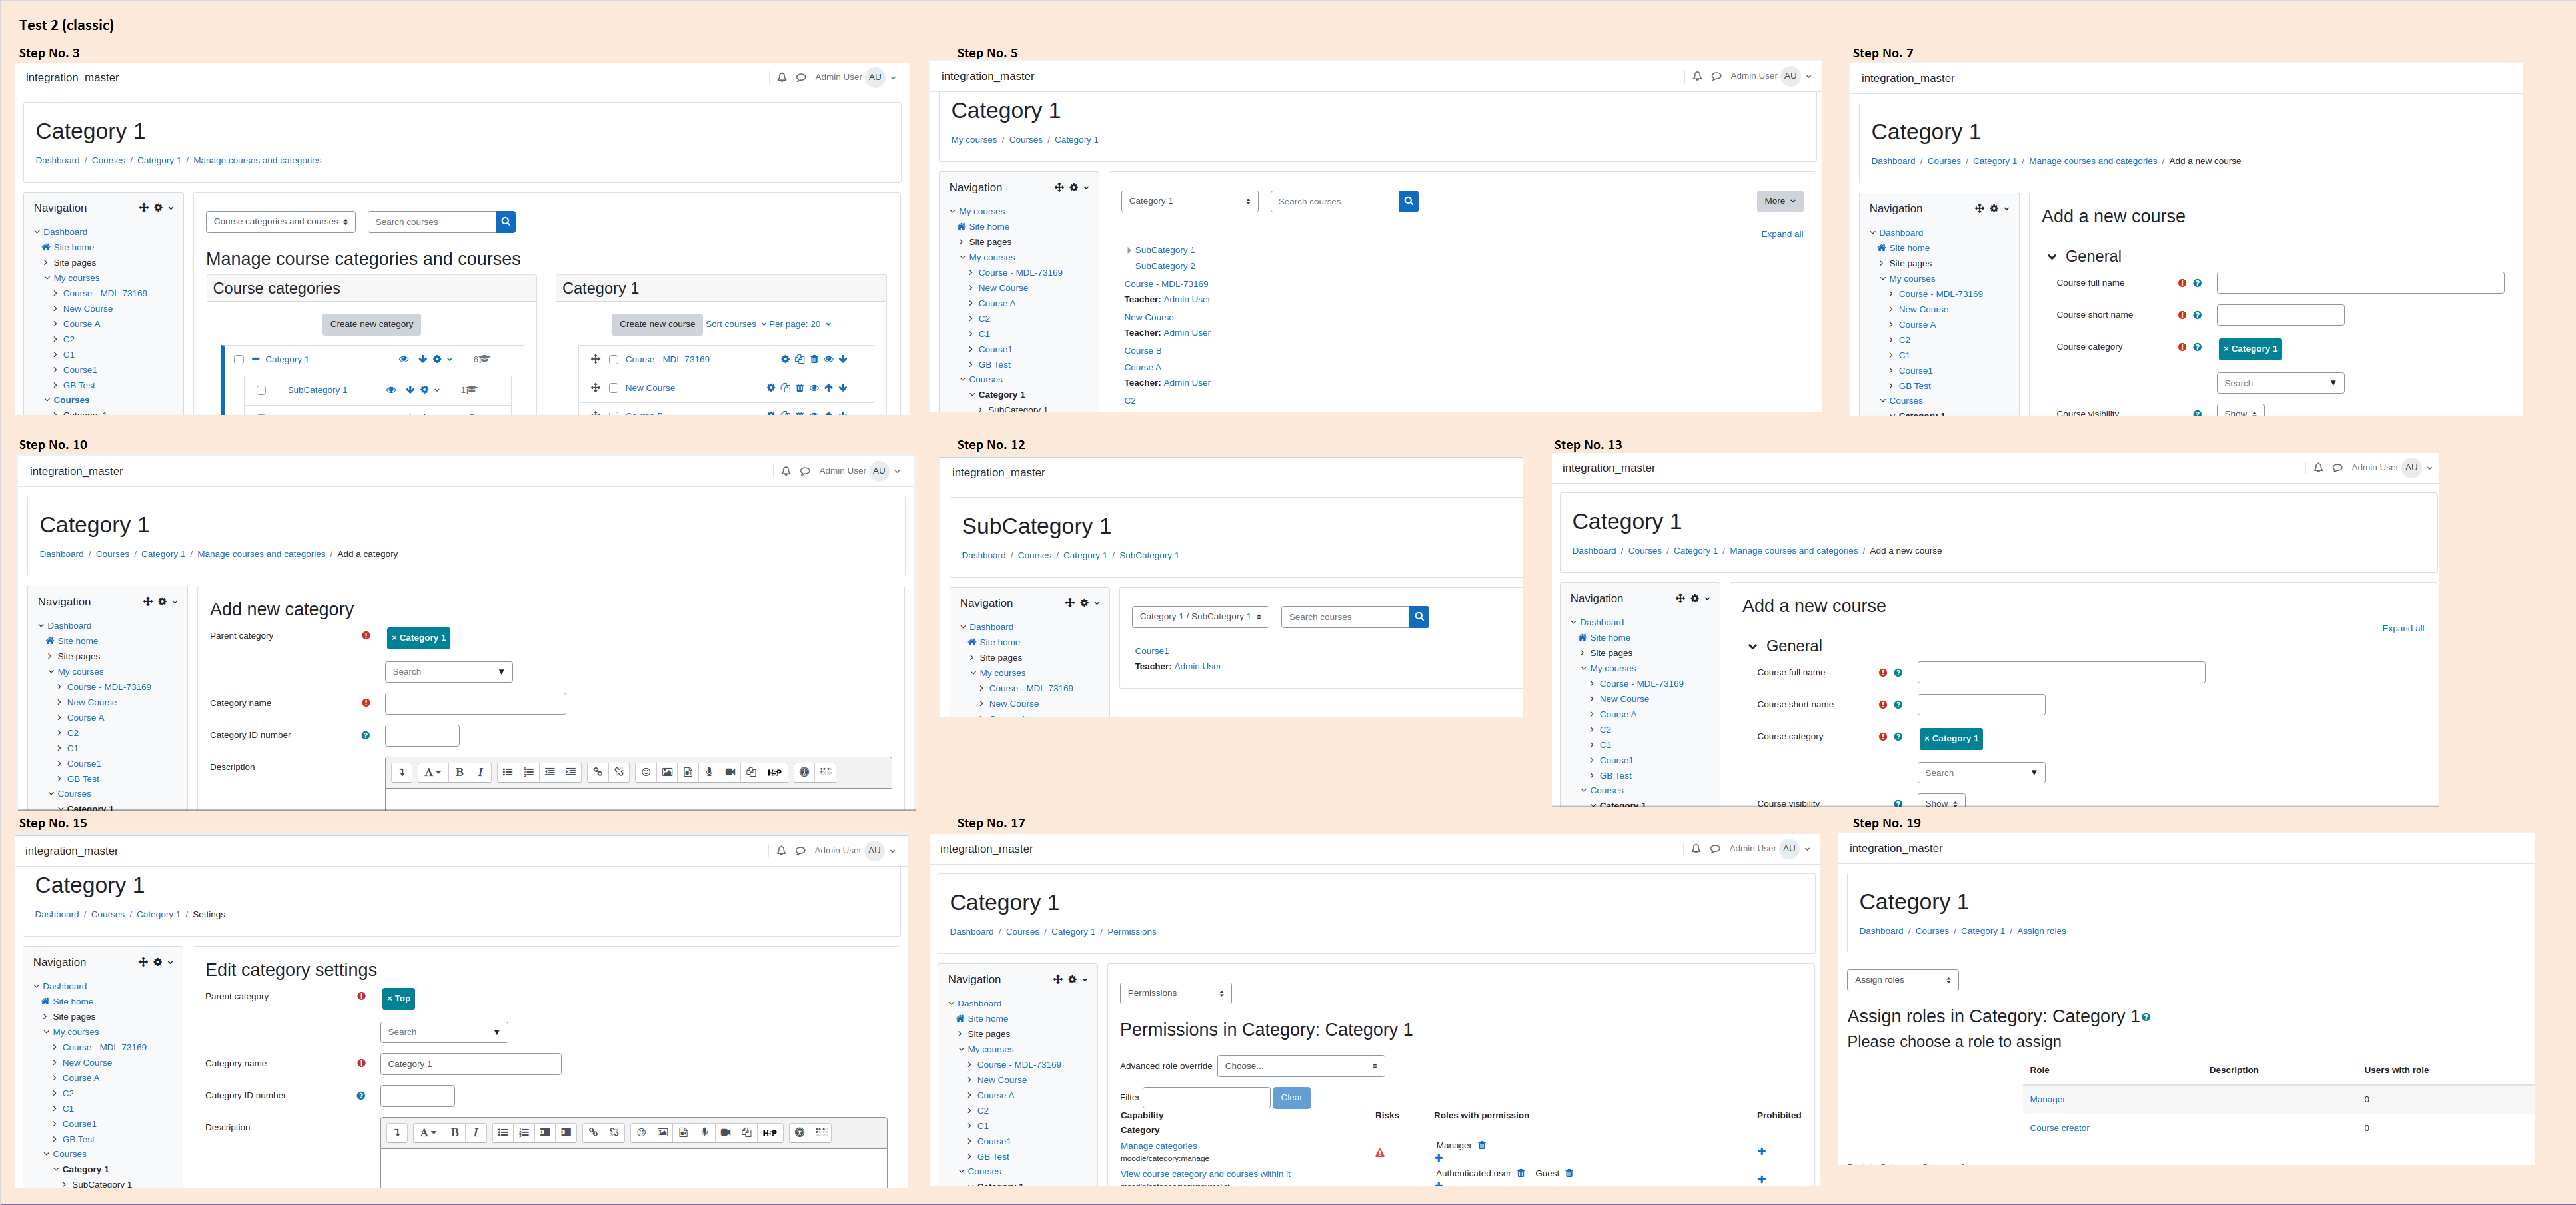This screenshot has width=2576, height=1205.
Task: Click record video camera button in Step 15 editor
Action: 725,1133
